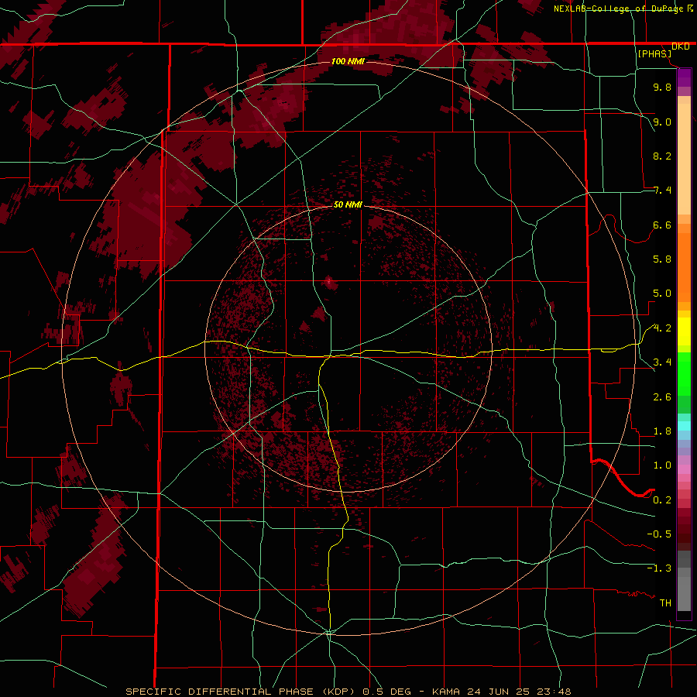Image resolution: width=697 pixels, height=697 pixels.
Task: Click the 4.2 value on color scale
Action: pos(662,328)
